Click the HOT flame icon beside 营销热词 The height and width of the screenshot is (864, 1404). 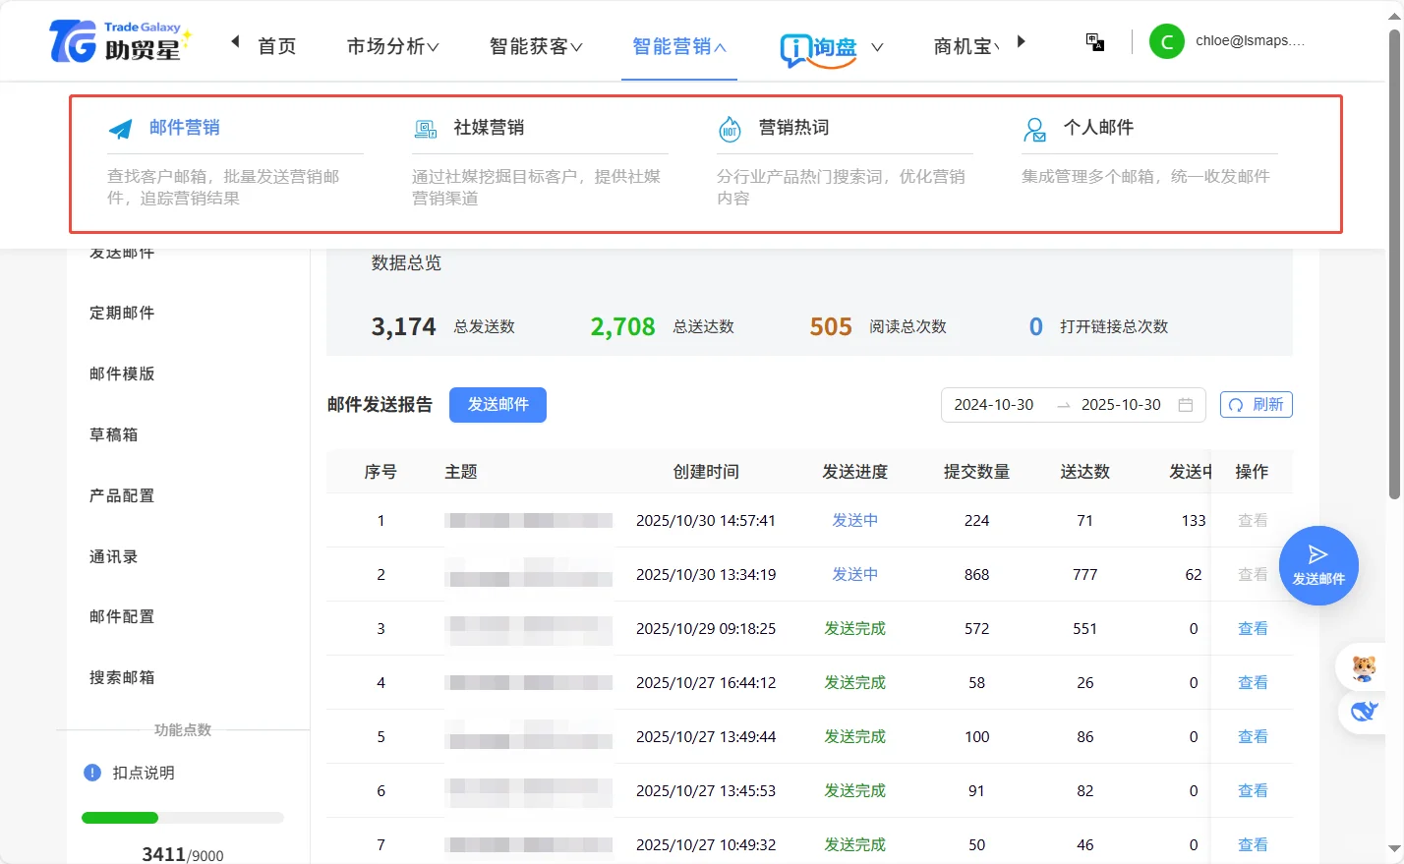click(x=731, y=127)
